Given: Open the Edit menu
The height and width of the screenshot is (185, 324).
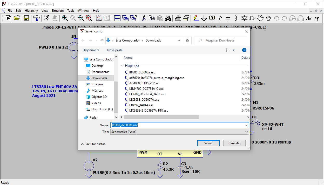Looking at the screenshot, I should coord(18,11).
